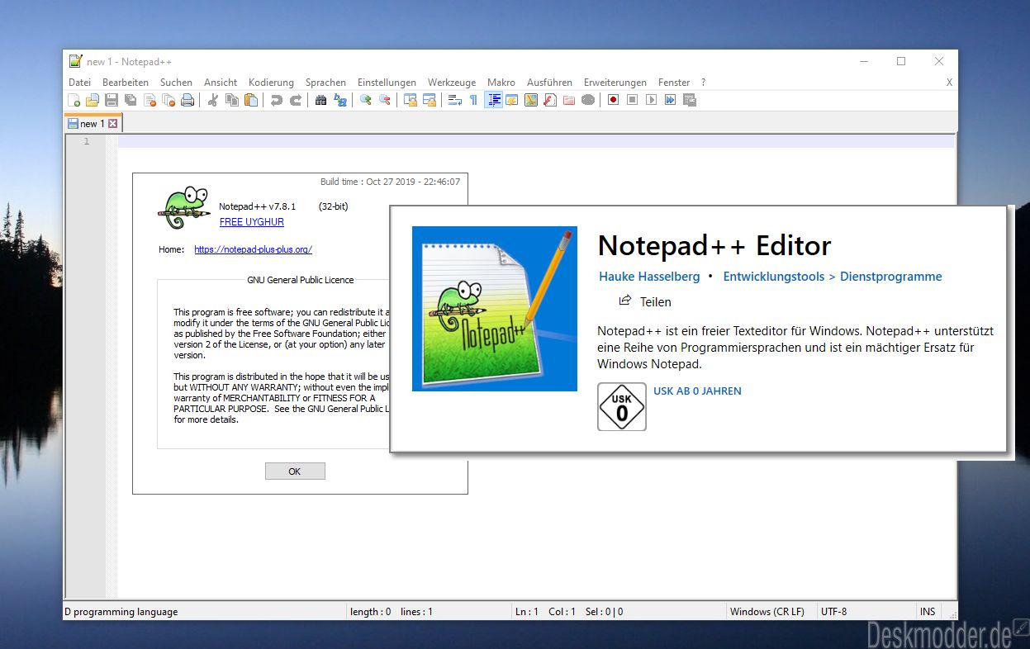Open the Replace dialog icon

(x=340, y=100)
